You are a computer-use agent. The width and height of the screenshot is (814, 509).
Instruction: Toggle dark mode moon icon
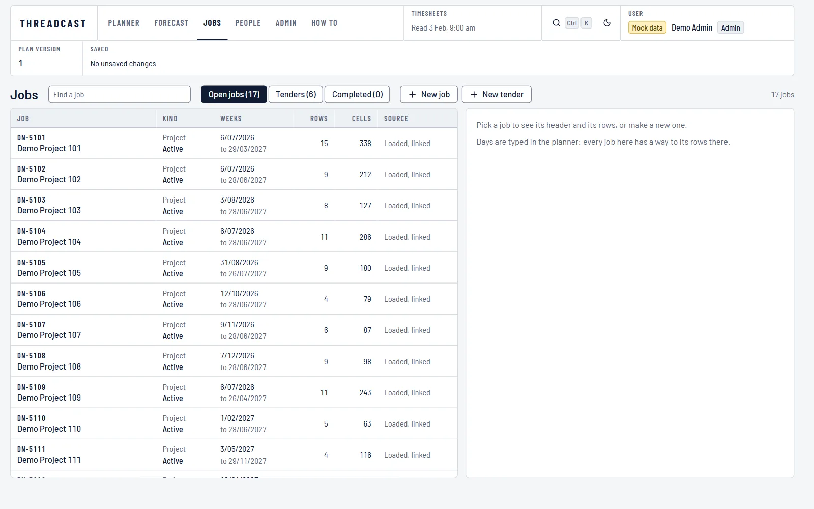click(x=607, y=23)
